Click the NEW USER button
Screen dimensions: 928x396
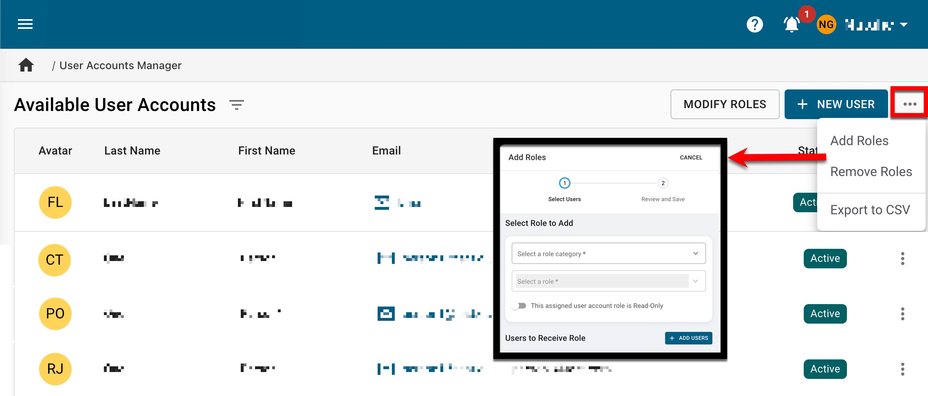click(x=836, y=104)
